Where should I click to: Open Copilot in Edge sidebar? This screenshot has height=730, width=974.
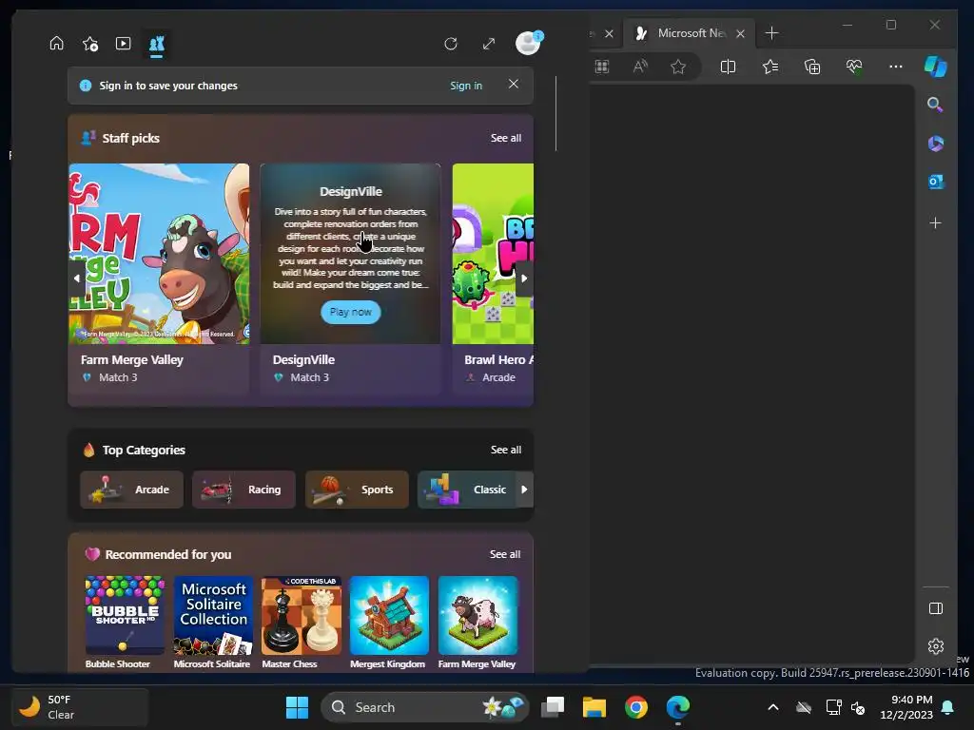(936, 66)
